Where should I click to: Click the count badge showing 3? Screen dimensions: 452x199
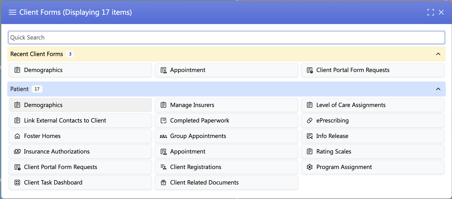[70, 54]
